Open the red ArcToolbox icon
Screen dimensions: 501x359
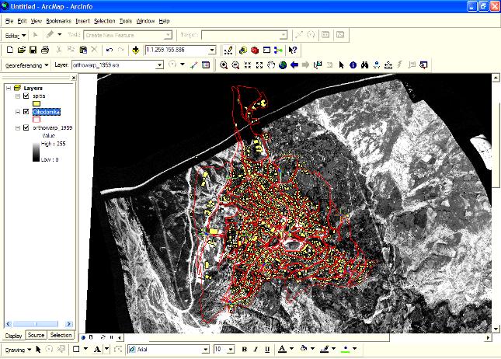point(255,51)
